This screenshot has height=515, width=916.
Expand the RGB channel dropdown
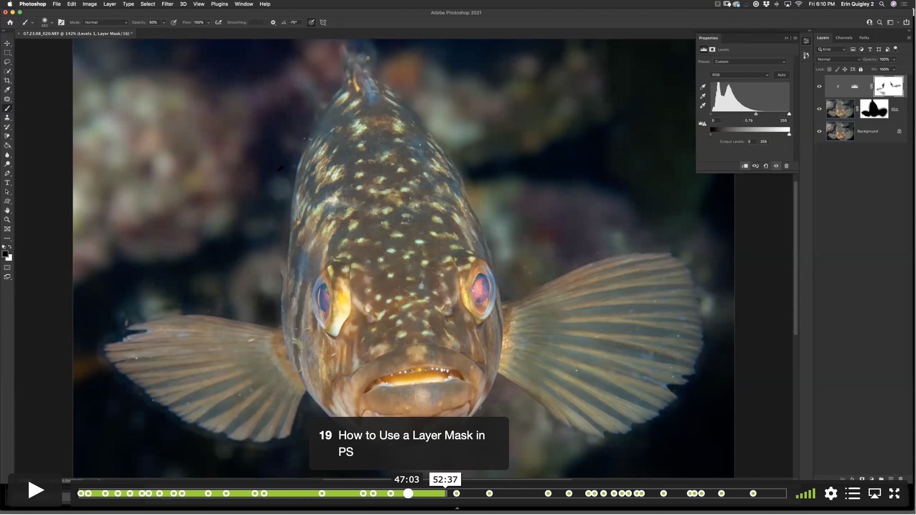[740, 75]
